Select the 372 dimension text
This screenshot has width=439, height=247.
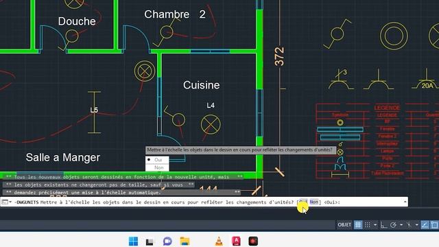[x=279, y=56]
